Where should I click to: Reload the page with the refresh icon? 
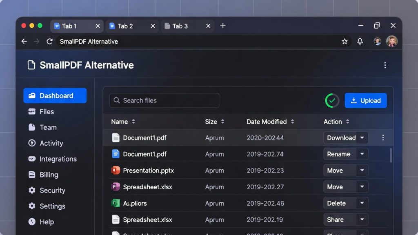(x=49, y=41)
